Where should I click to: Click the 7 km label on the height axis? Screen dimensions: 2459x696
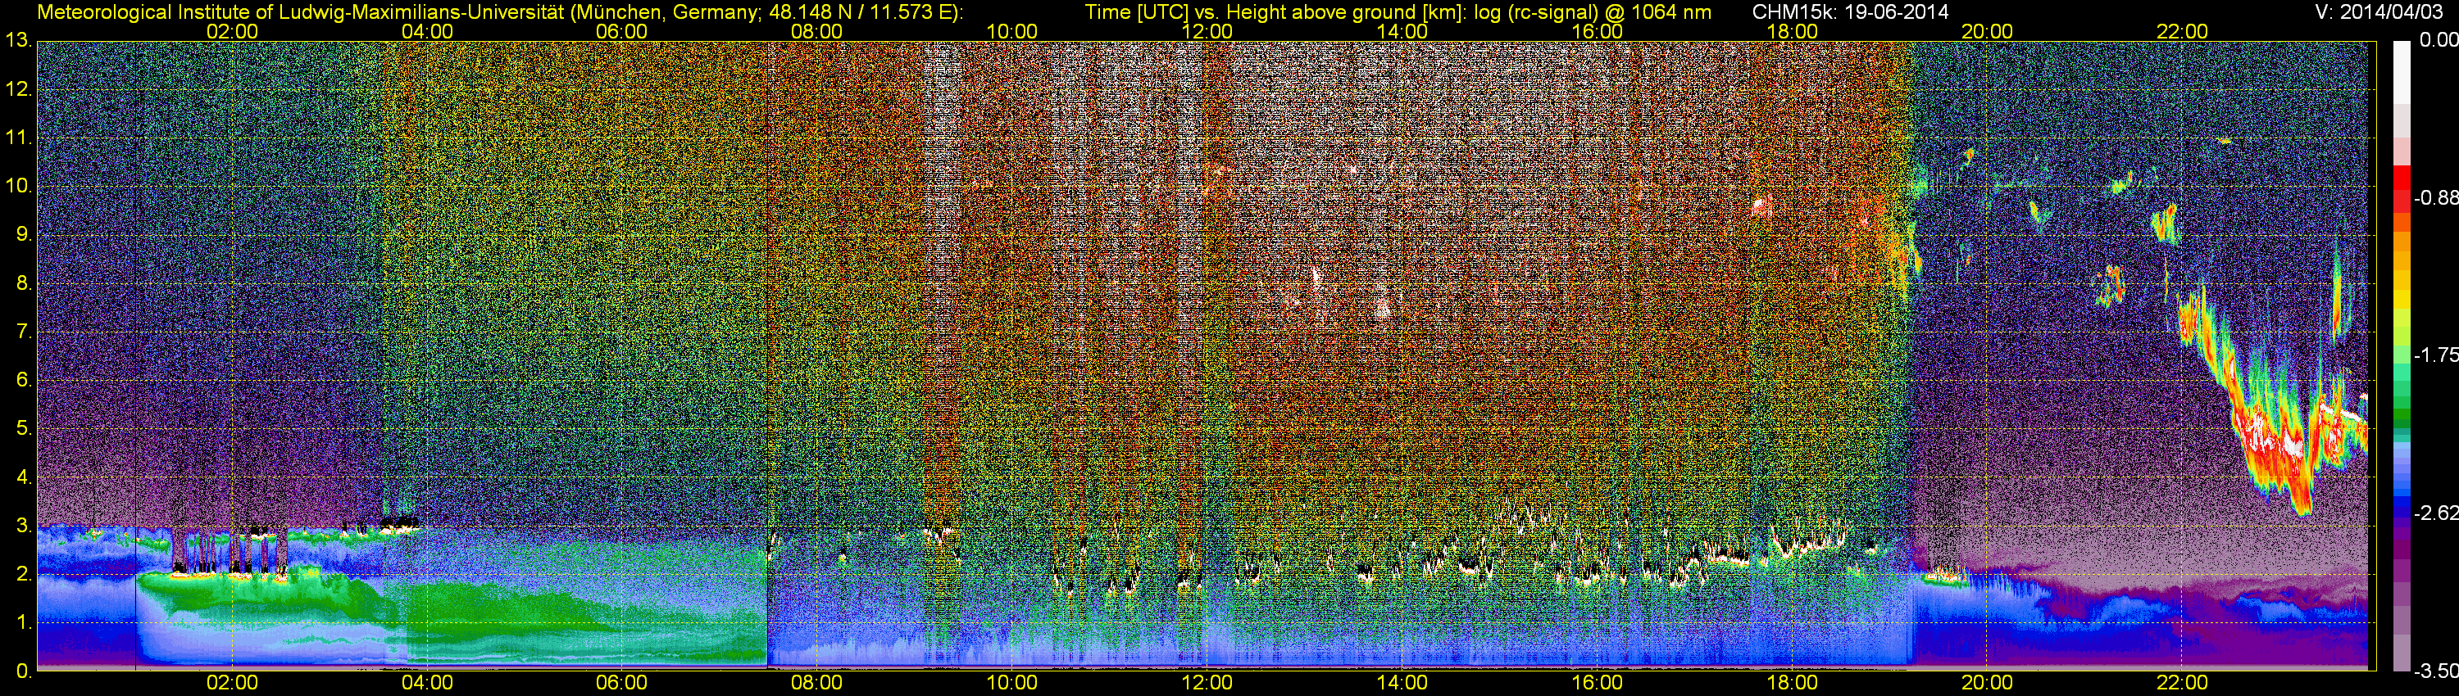24,332
